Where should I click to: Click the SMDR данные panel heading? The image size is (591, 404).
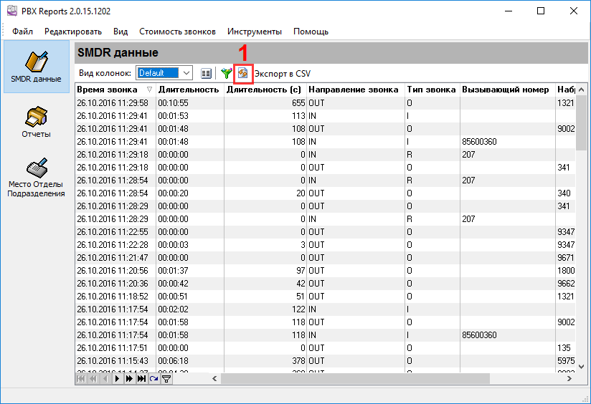coord(118,53)
